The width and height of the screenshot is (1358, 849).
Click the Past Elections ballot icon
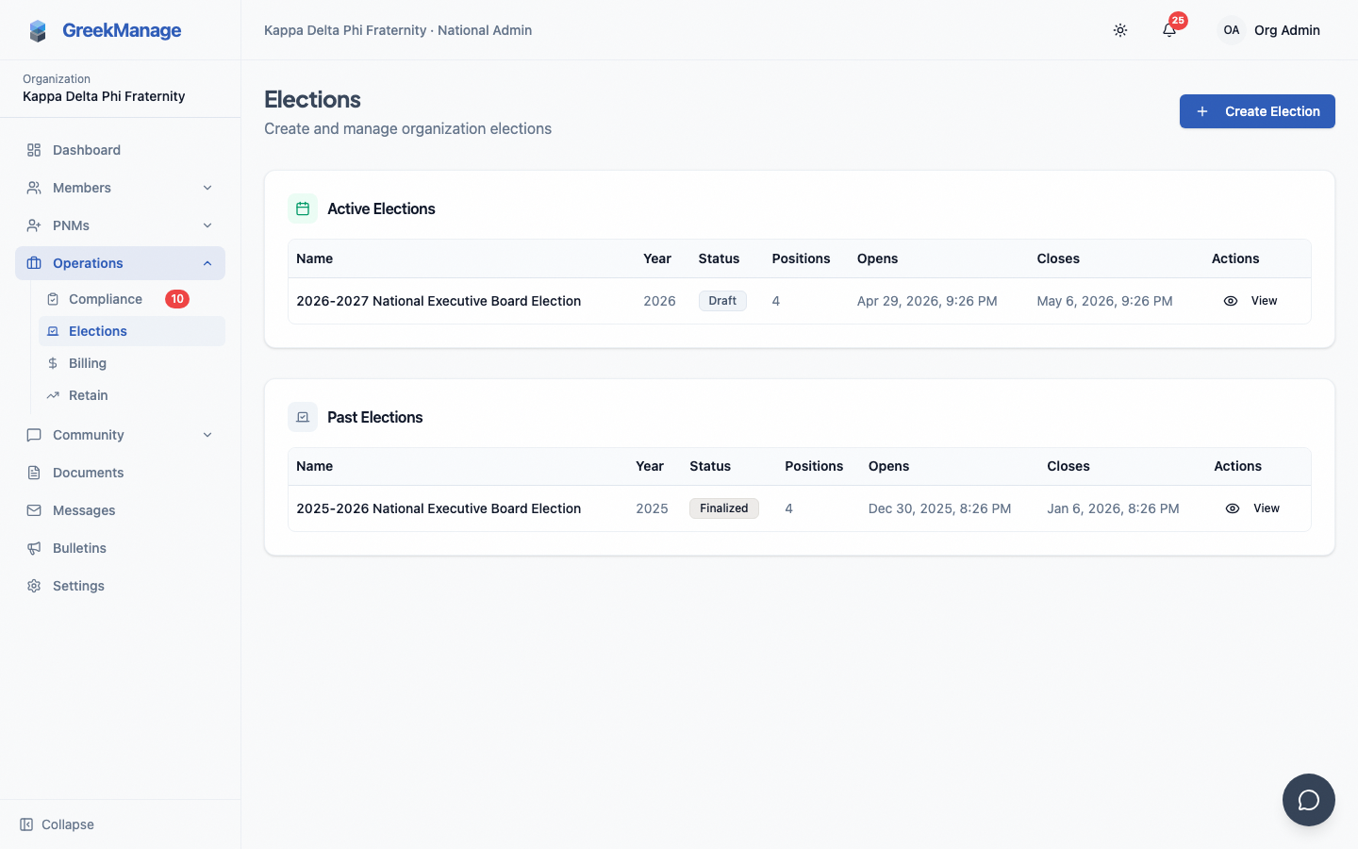(303, 417)
